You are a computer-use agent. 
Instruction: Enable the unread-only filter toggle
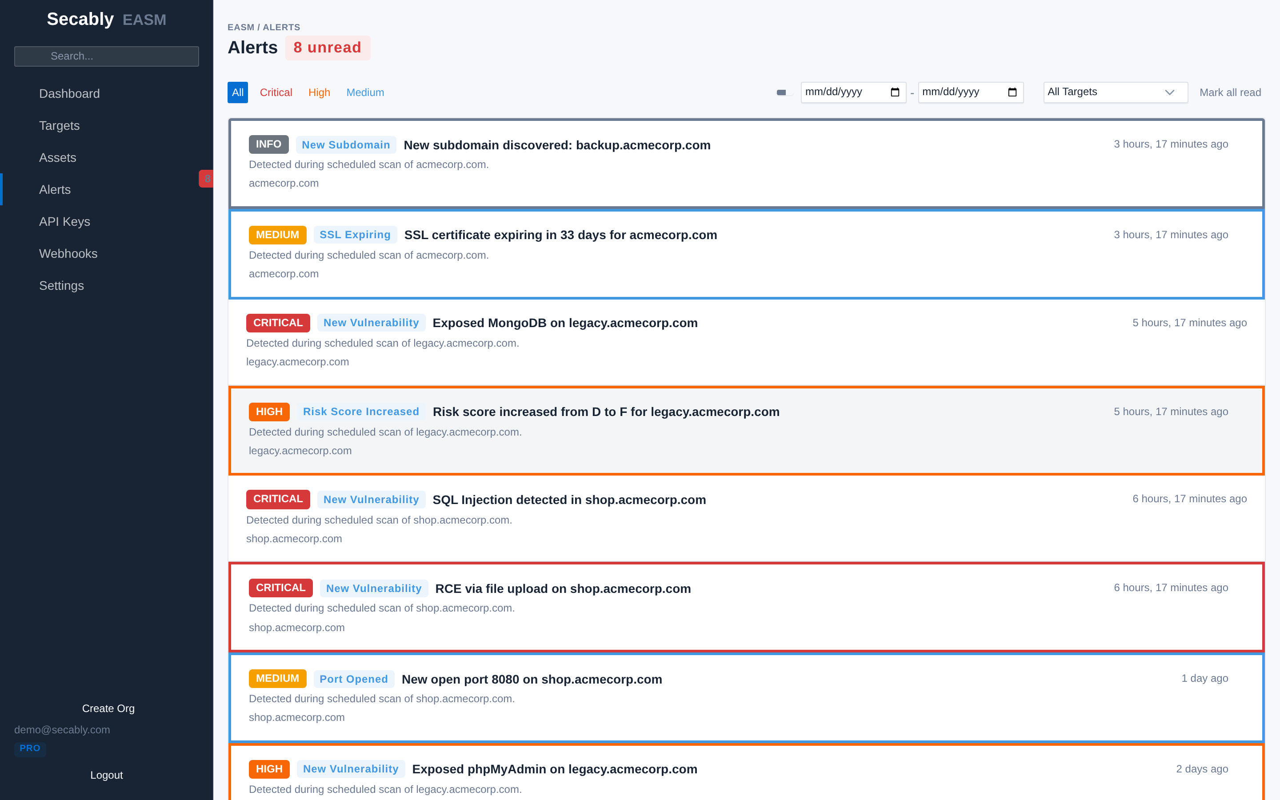(782, 92)
